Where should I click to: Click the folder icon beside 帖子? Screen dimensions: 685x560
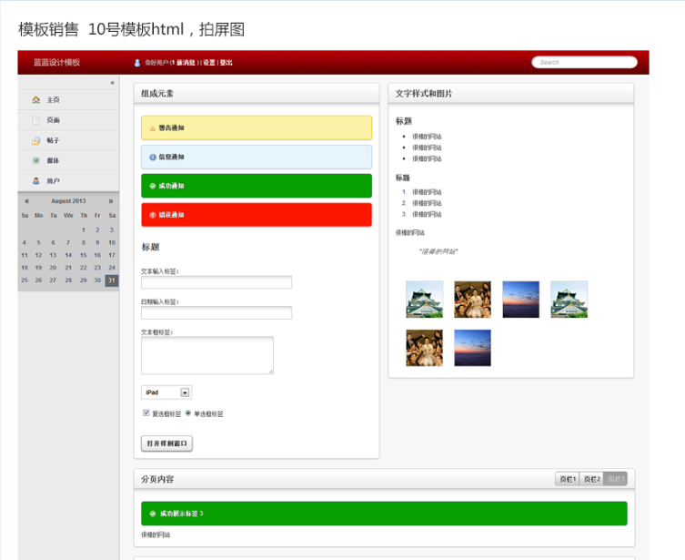pos(35,140)
